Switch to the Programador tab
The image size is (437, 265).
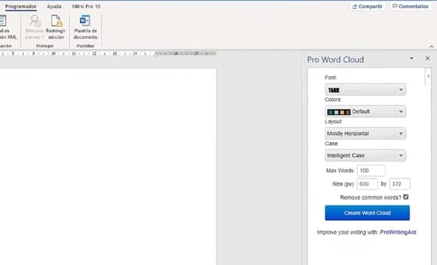(20, 6)
